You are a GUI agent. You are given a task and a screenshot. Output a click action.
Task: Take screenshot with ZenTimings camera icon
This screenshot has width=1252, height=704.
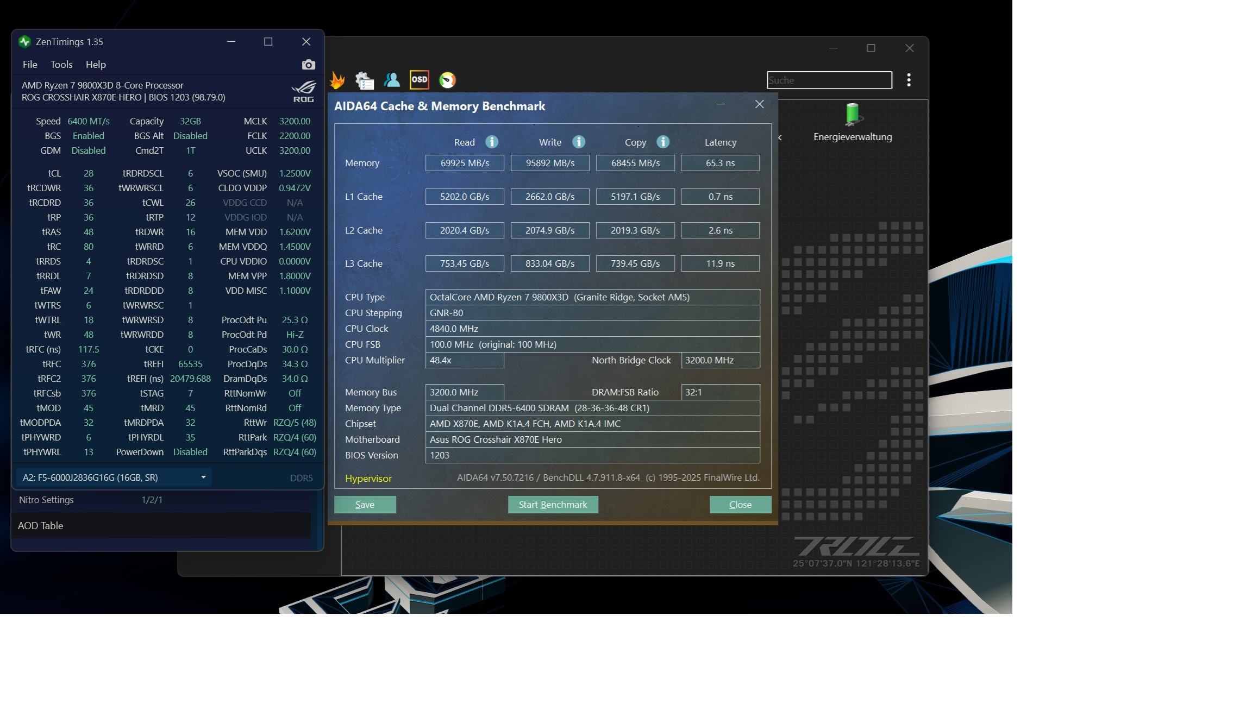(308, 65)
